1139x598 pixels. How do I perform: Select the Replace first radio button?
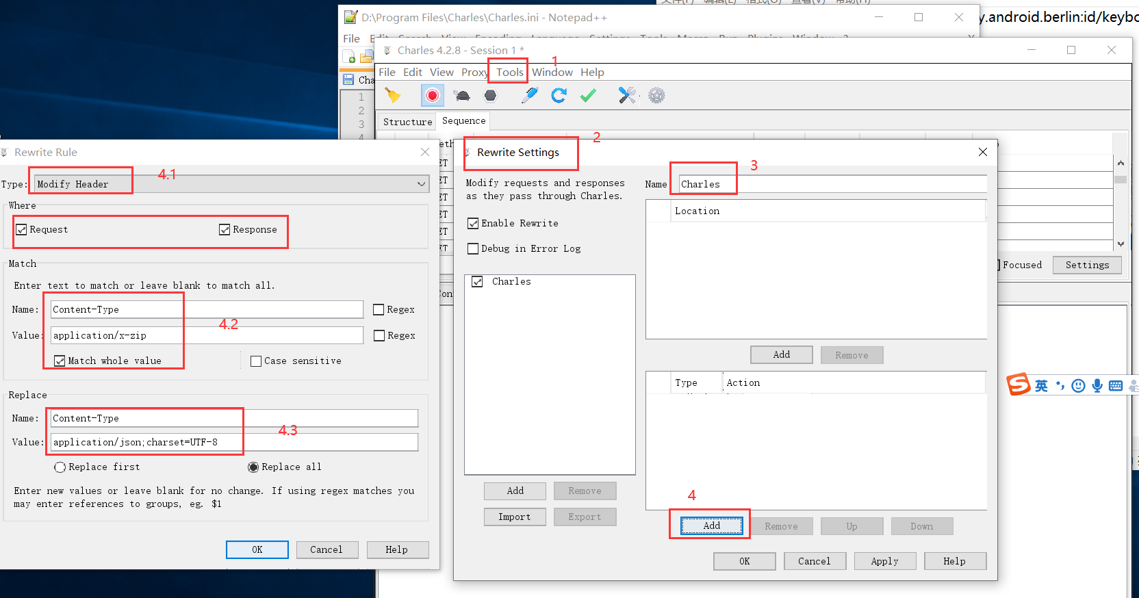pos(60,467)
